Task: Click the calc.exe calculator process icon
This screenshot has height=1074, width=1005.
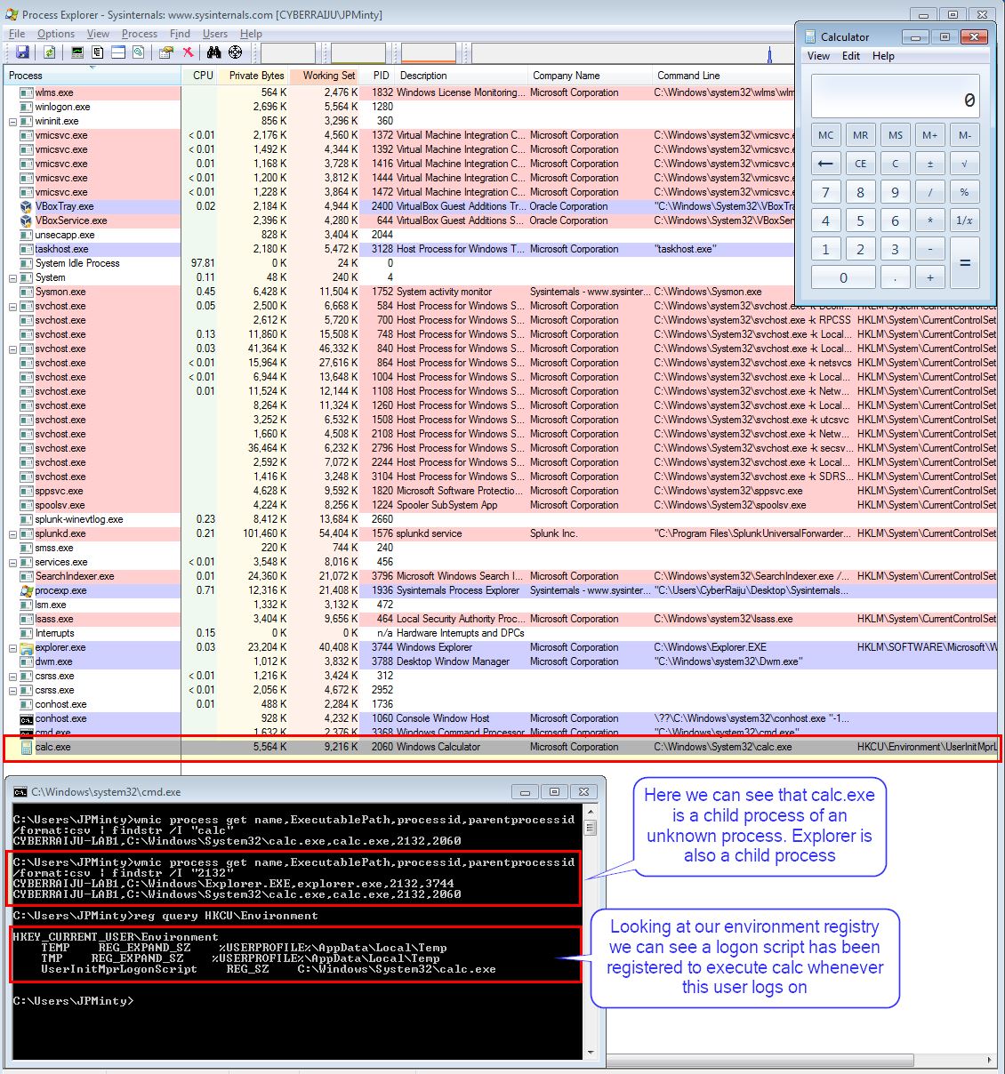Action: tap(26, 747)
